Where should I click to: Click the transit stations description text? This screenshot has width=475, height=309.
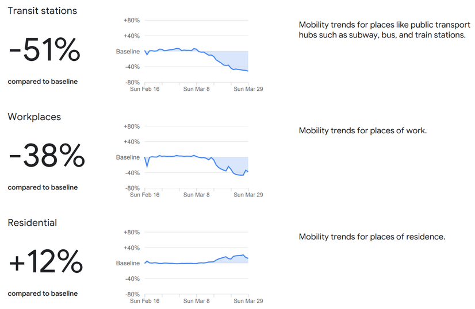point(384,30)
